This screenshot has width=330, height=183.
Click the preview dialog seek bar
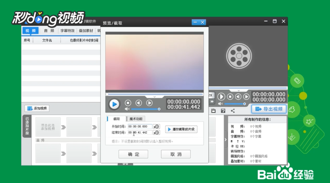click(154, 94)
